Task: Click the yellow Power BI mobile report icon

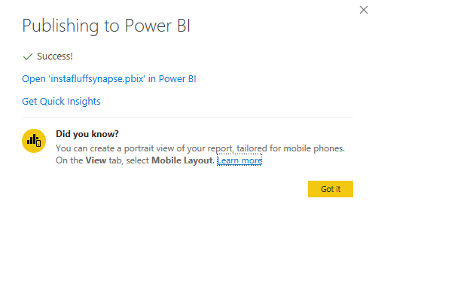Action: pyautogui.click(x=34, y=141)
